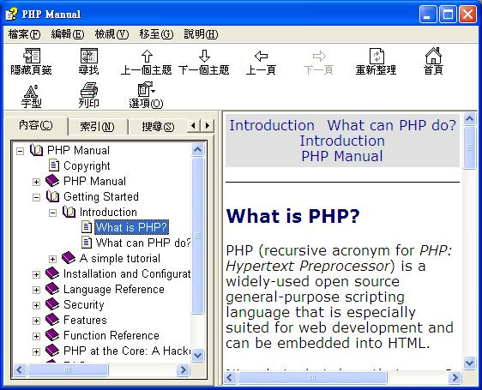Switch to the 索引(N) index tab
482x390 pixels.
point(97,127)
